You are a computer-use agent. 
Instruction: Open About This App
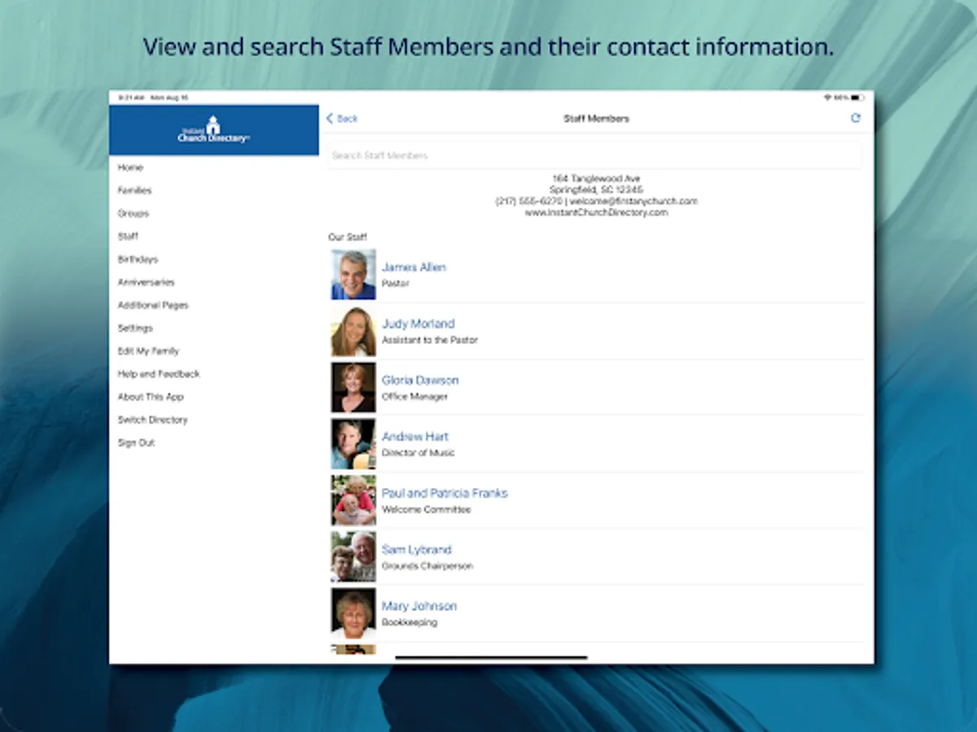tap(151, 397)
